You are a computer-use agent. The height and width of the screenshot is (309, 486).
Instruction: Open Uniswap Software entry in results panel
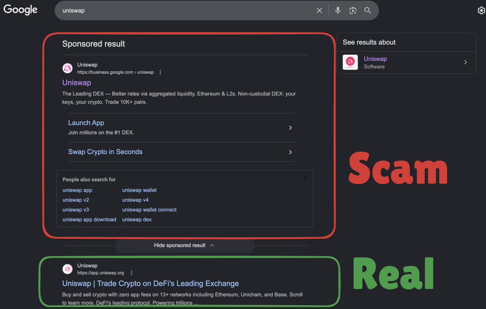click(x=406, y=62)
